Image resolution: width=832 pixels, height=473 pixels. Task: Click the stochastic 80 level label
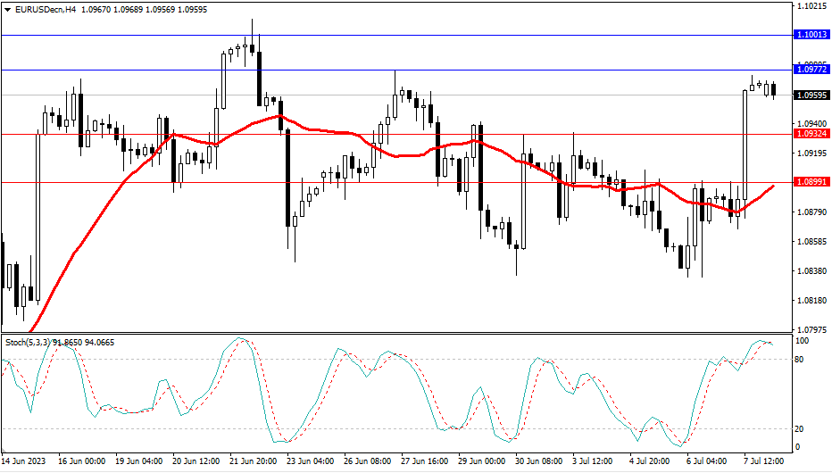pyautogui.click(x=801, y=360)
